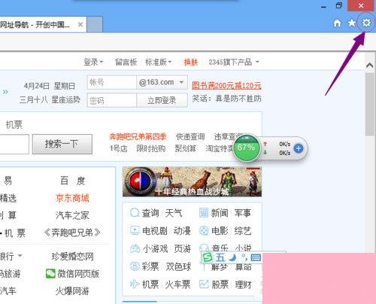Select the 机票 search tab

(14, 125)
